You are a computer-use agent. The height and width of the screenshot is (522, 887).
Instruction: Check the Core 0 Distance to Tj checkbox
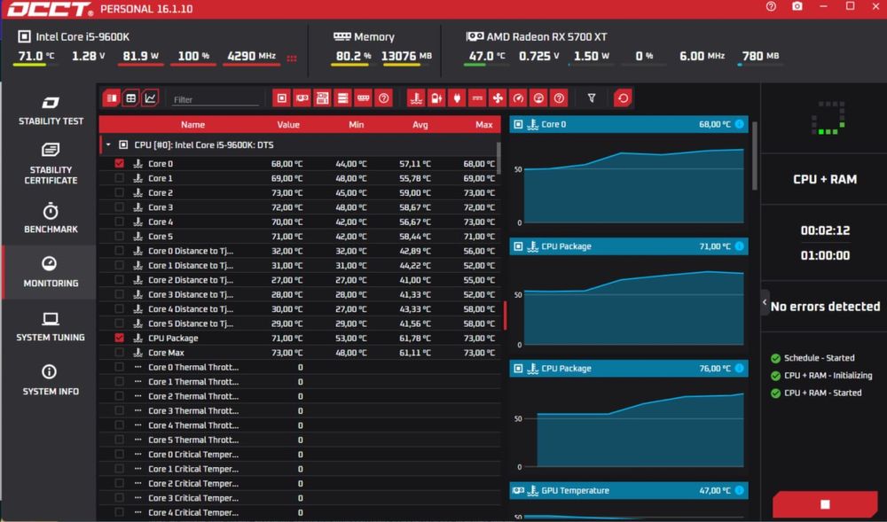119,251
